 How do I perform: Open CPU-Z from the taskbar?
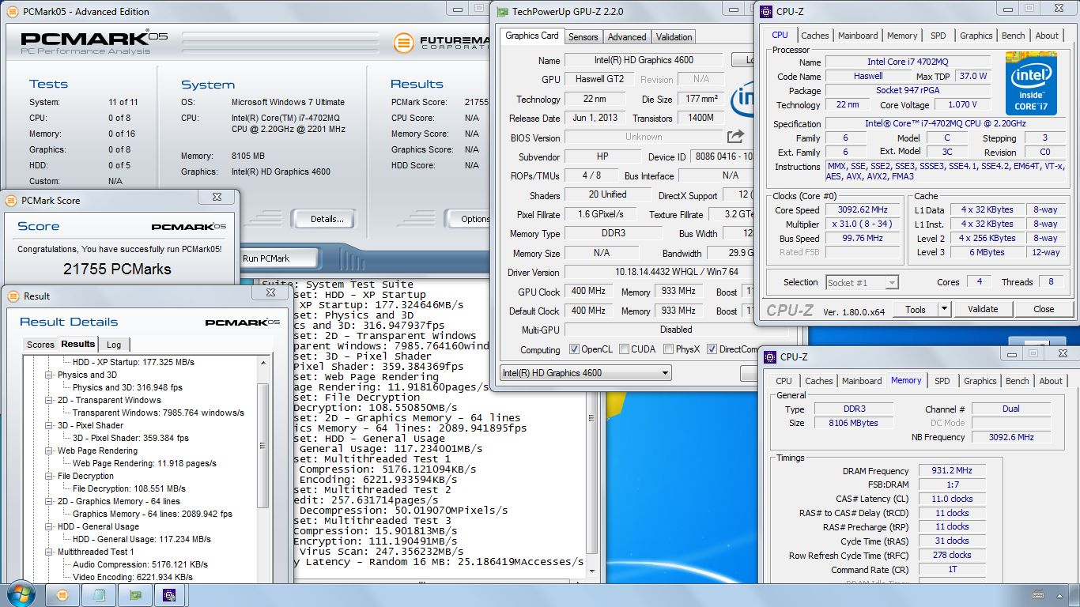point(169,595)
